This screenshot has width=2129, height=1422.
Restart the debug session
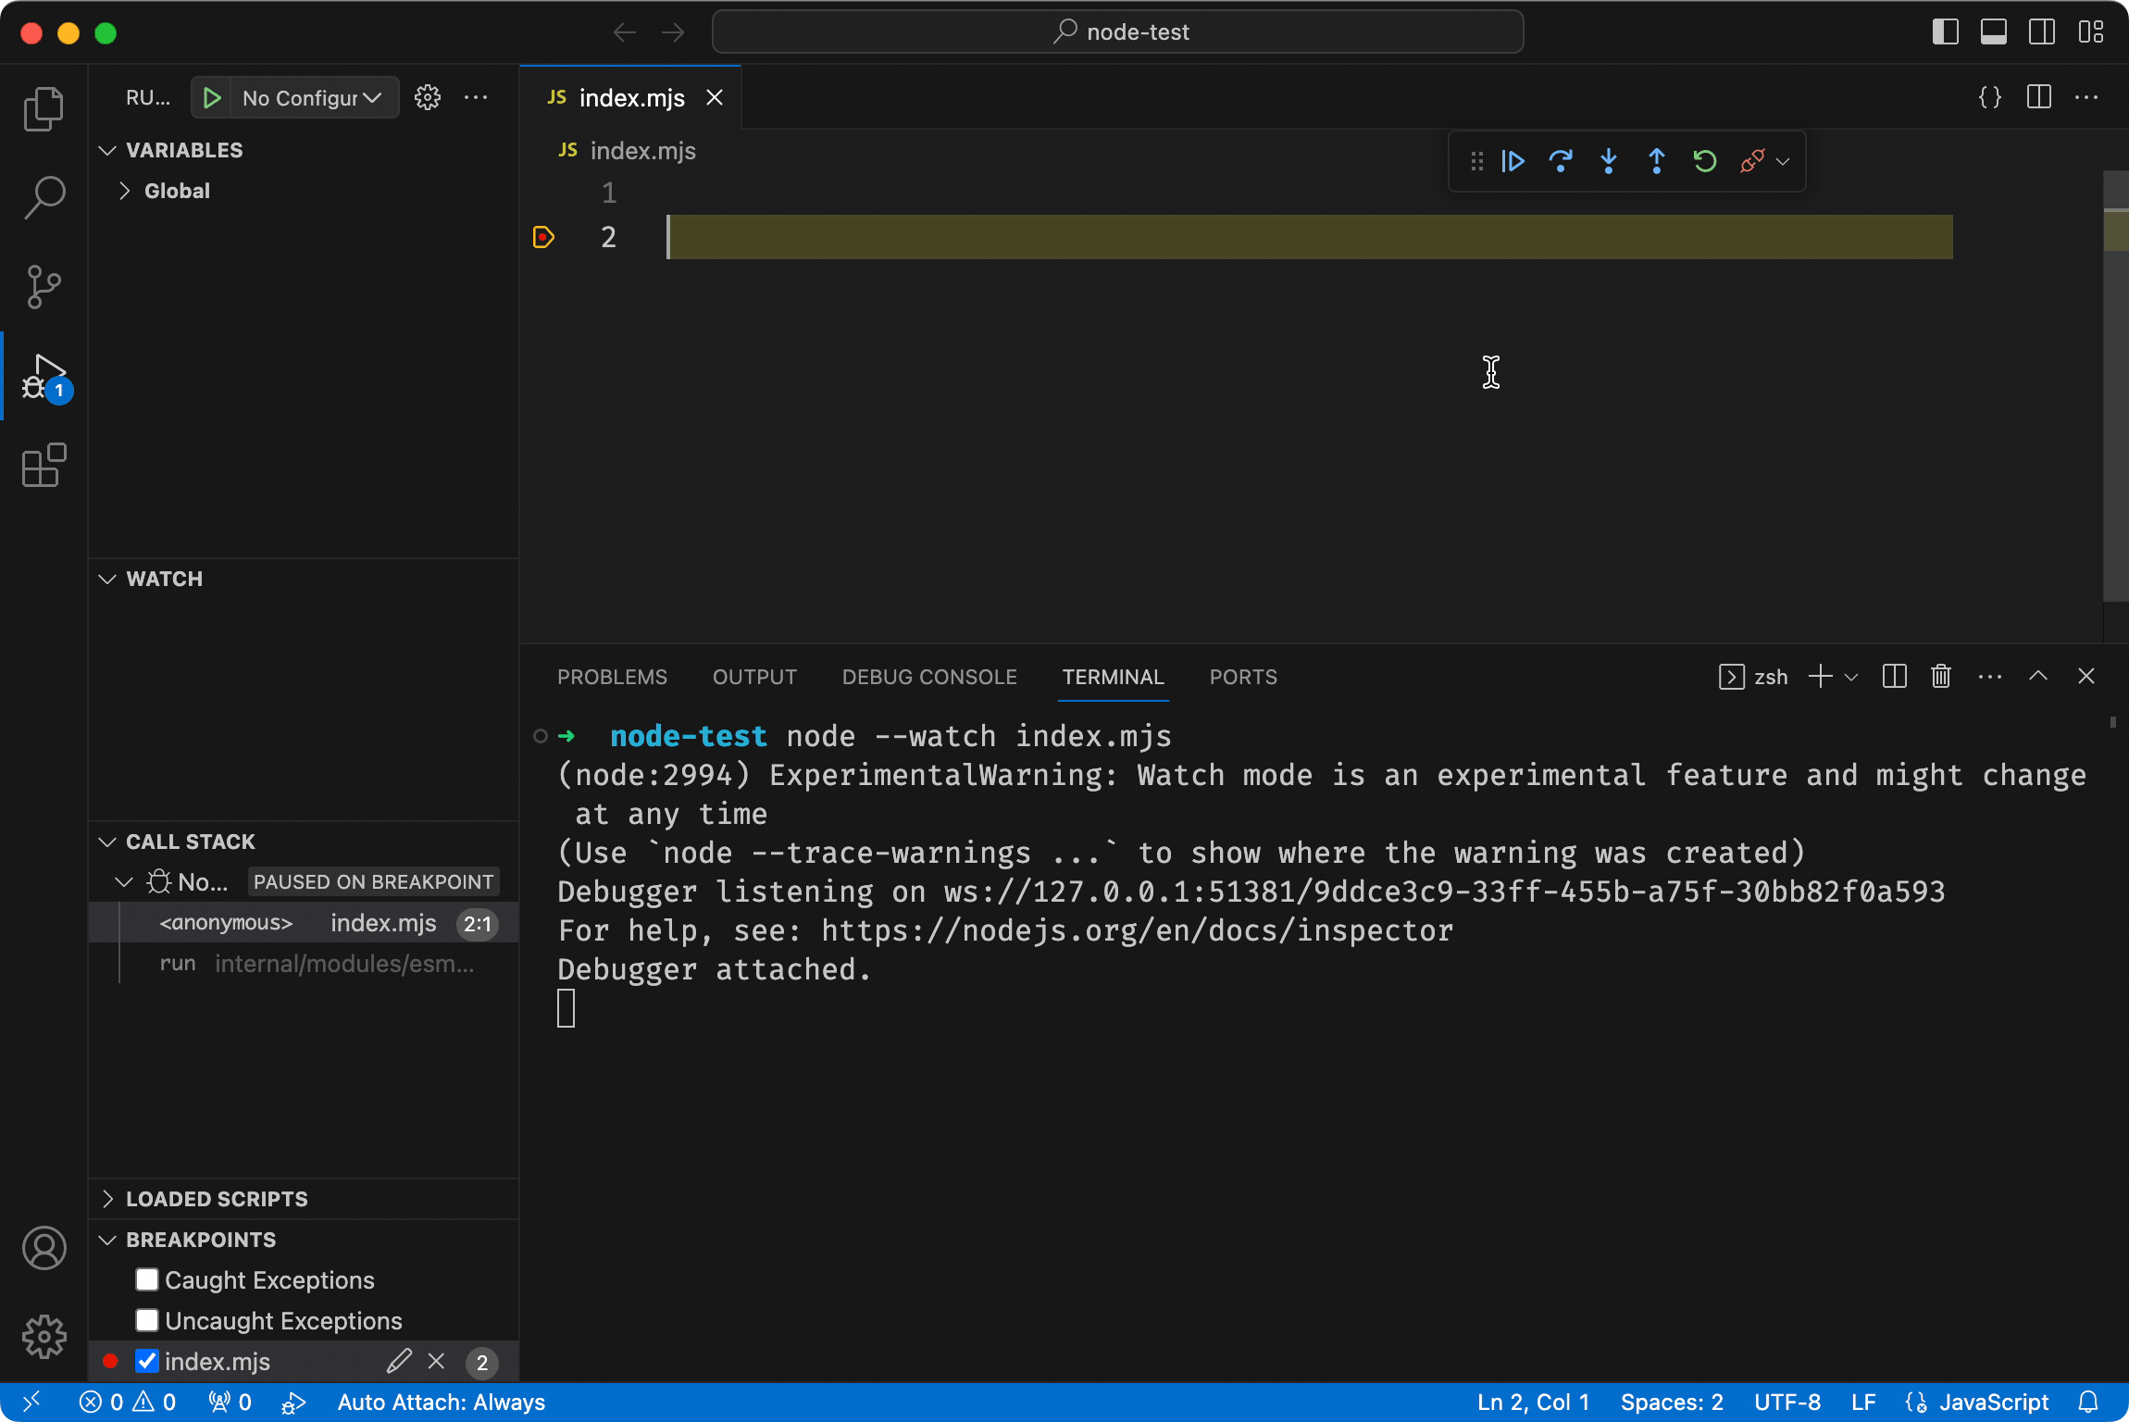1705,161
